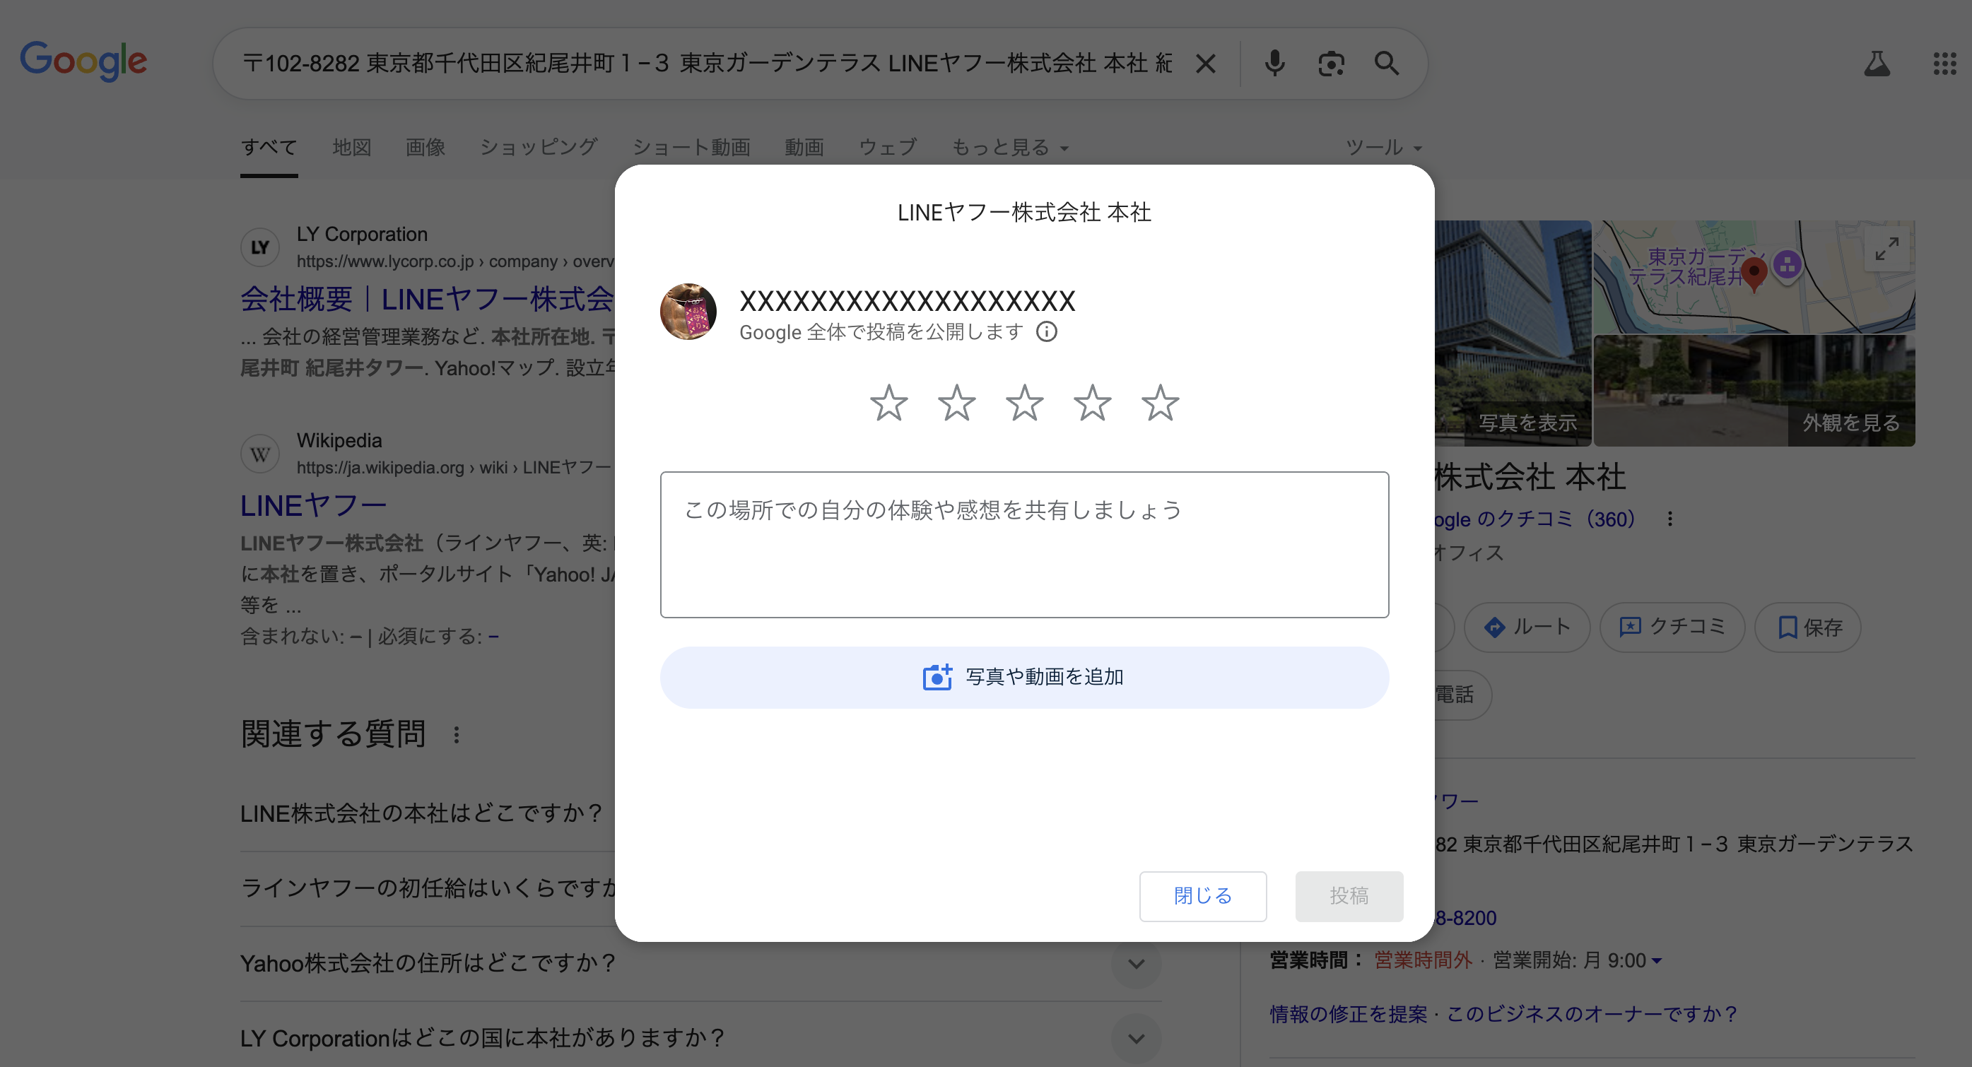Screen dimensions: 1972x1067
Task: Expand ラインヤフーの初任給 question
Action: coord(428,888)
